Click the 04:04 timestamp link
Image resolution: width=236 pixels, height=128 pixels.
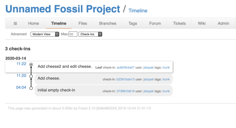[x=21, y=87]
